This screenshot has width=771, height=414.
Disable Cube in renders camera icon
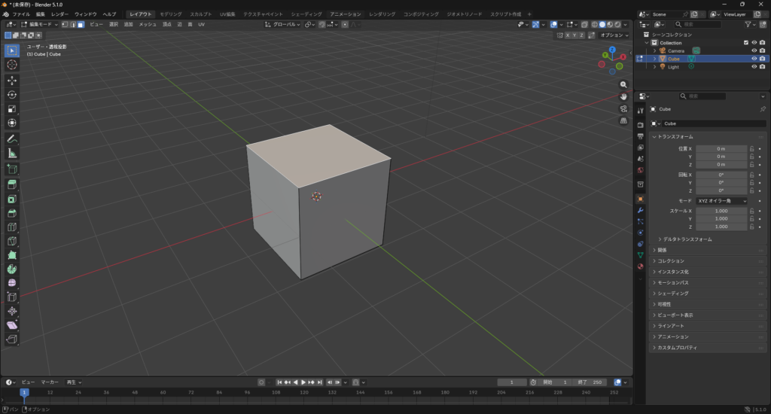click(x=762, y=59)
